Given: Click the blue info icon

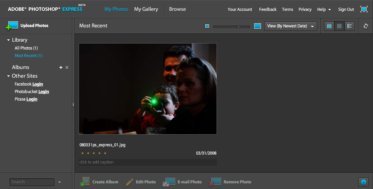Looking at the screenshot, I should (x=363, y=182).
